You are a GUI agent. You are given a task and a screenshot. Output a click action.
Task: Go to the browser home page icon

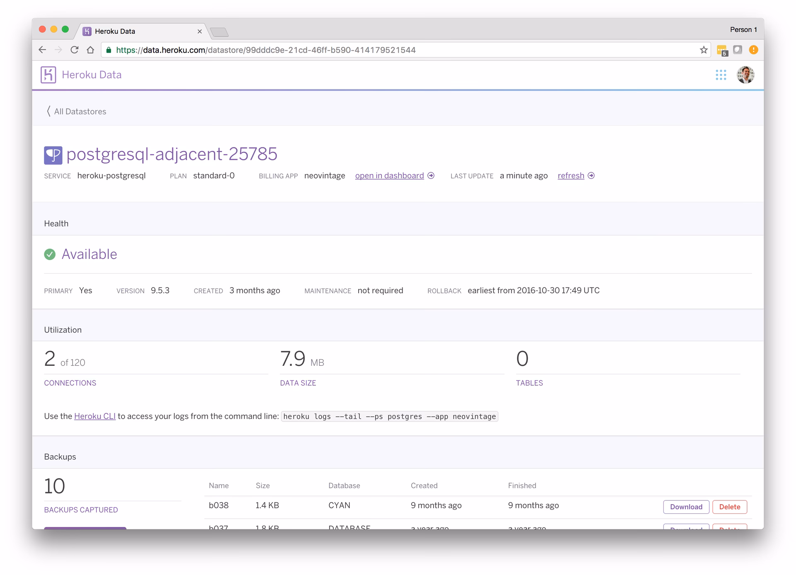tap(90, 50)
